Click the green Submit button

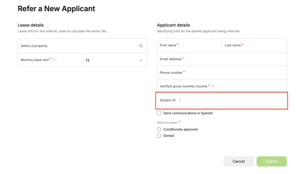(272, 161)
